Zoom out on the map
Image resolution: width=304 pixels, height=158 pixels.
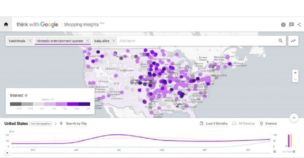pos(295,79)
